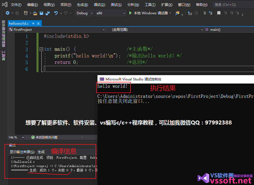Click the open file folder icon
The height and width of the screenshot is (185, 254).
[35, 13]
